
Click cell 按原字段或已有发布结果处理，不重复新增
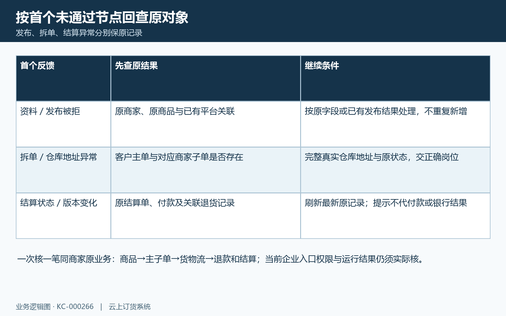395,124
